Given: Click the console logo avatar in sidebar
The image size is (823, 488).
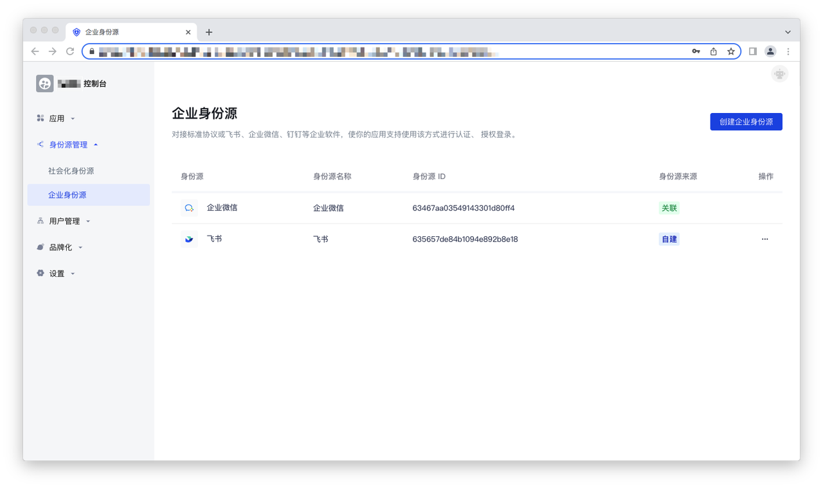Looking at the screenshot, I should (x=45, y=83).
